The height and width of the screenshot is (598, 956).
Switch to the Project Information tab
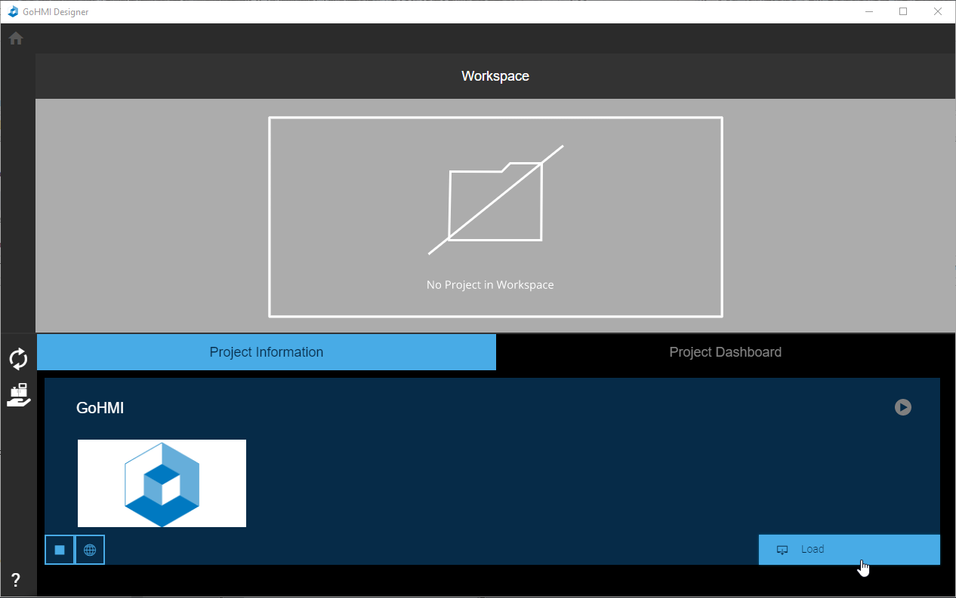click(x=267, y=352)
